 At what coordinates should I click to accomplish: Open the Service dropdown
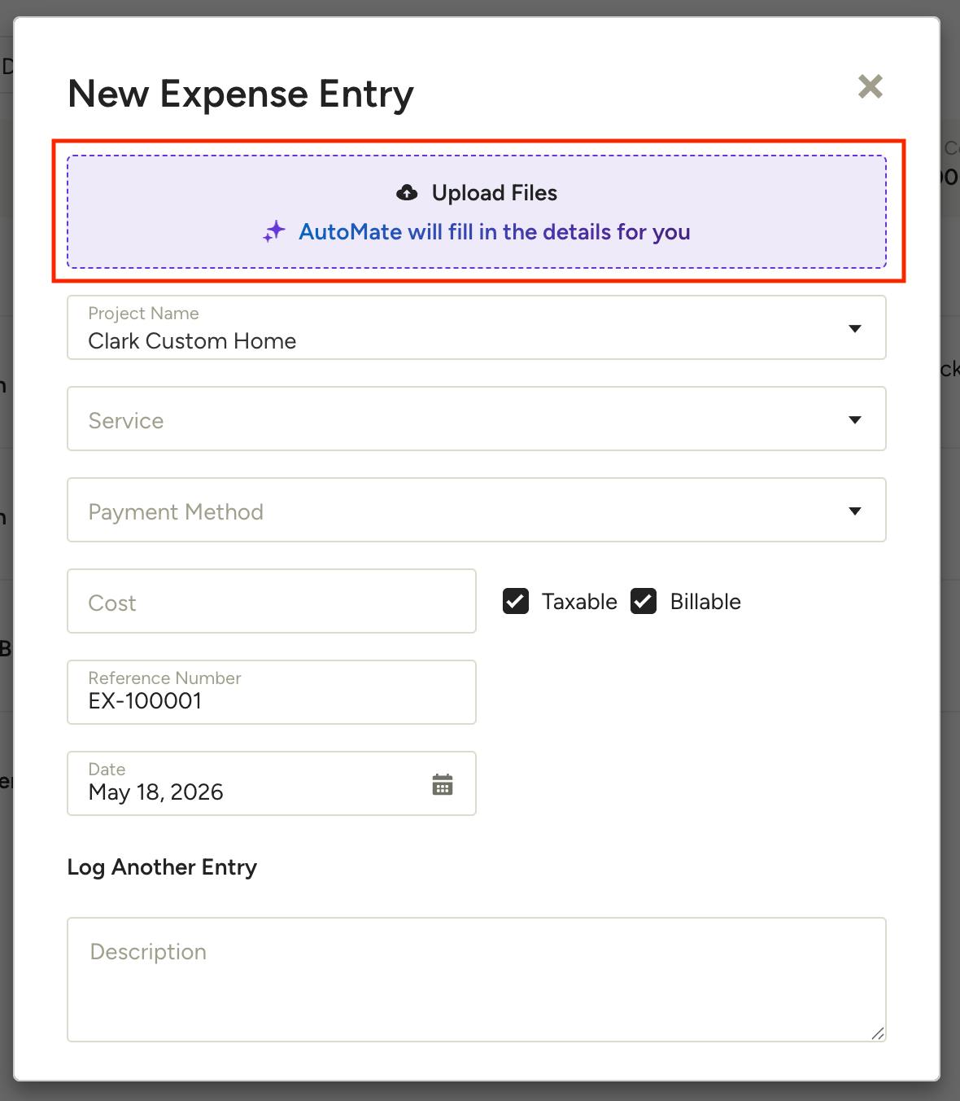click(477, 419)
